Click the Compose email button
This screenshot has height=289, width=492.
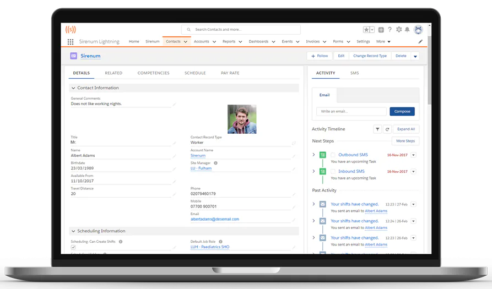pyautogui.click(x=402, y=112)
